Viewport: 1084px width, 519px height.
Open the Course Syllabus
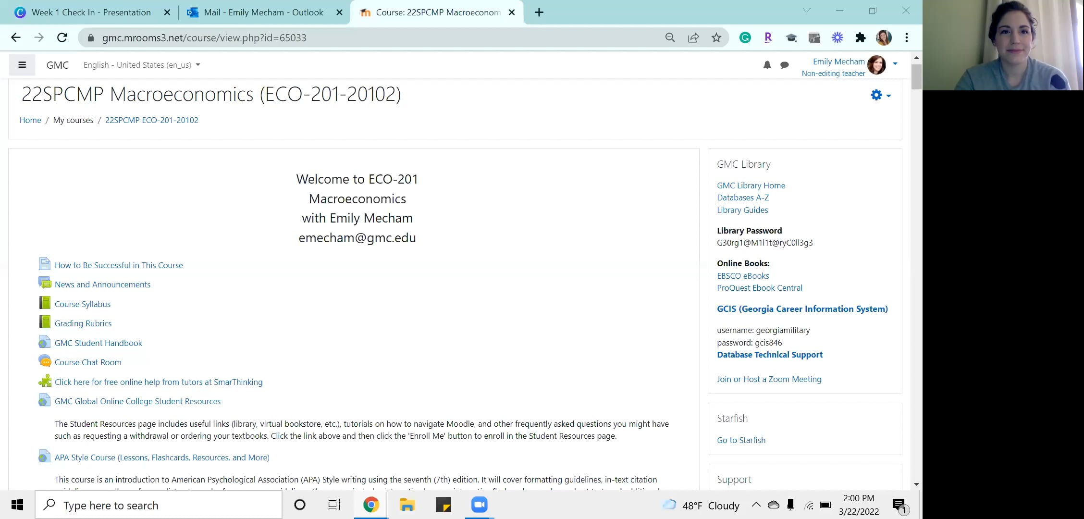pos(82,304)
